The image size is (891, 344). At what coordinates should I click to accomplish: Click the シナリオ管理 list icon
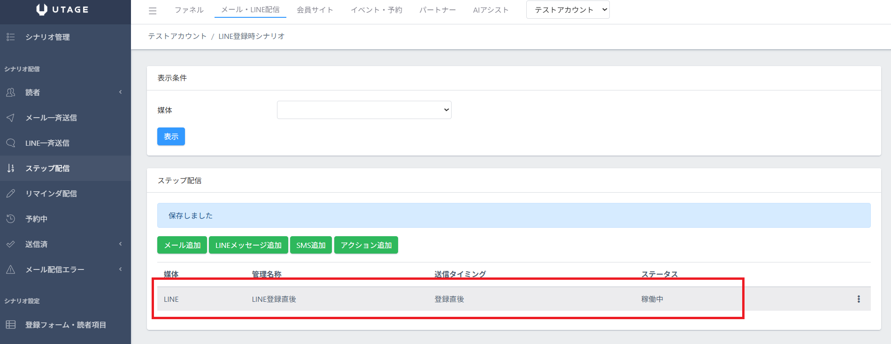pyautogui.click(x=11, y=37)
